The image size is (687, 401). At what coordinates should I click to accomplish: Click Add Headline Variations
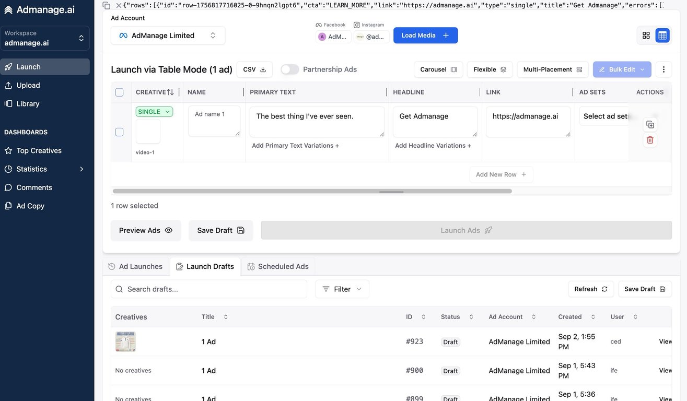click(433, 146)
